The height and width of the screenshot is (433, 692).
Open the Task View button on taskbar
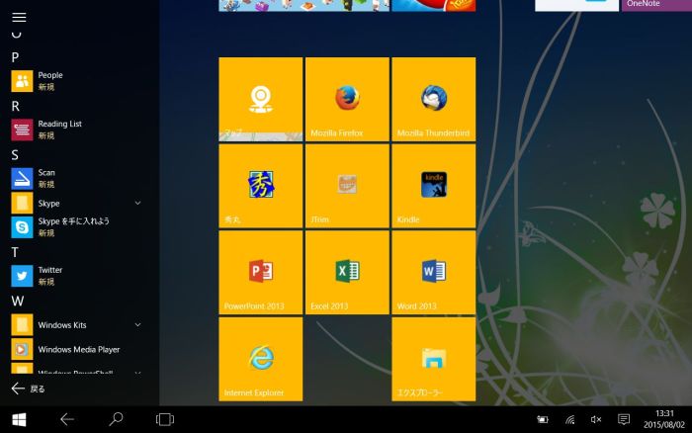(x=165, y=419)
